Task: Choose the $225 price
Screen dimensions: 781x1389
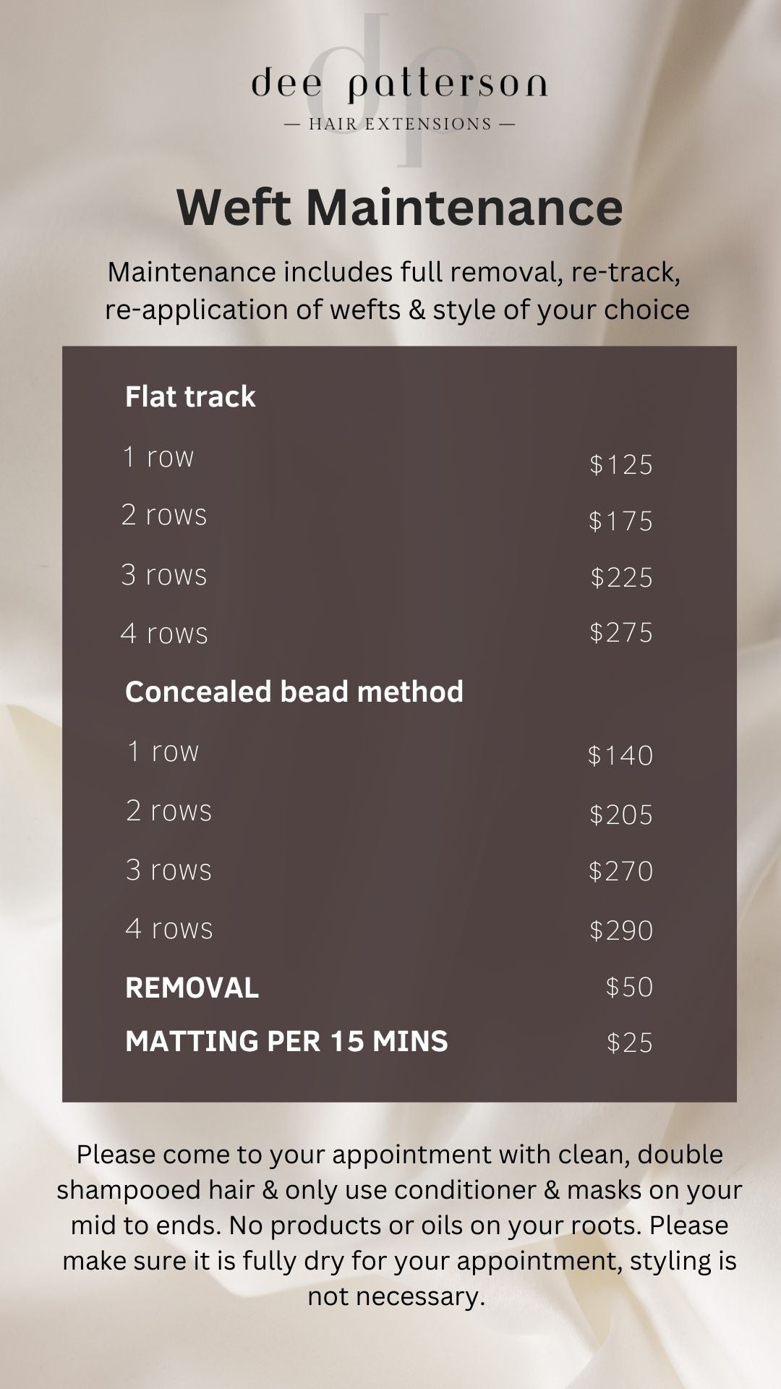Action: coord(621,577)
